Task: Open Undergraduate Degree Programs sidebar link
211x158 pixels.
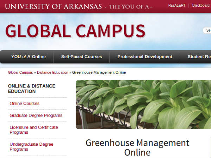Action: [32, 147]
